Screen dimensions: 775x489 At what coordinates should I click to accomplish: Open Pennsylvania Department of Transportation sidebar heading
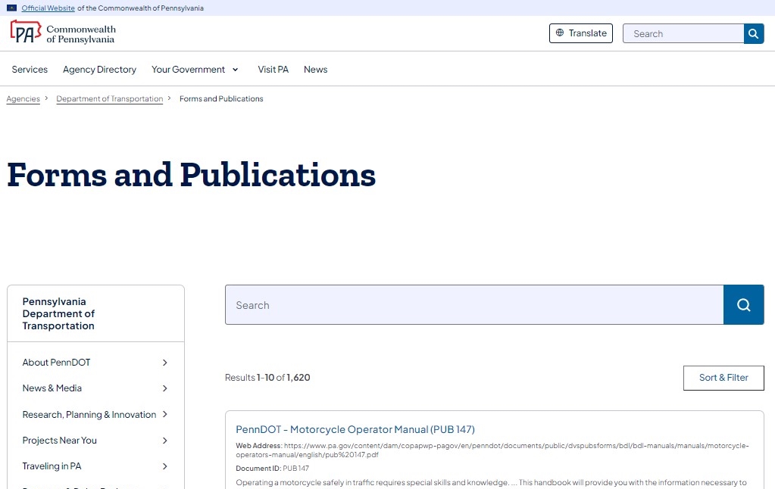click(58, 313)
